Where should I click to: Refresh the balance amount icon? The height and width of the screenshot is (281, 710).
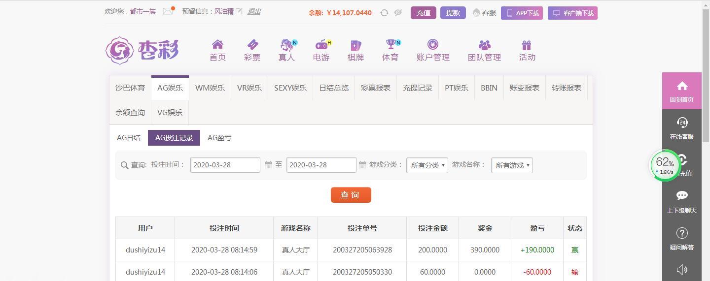(384, 13)
